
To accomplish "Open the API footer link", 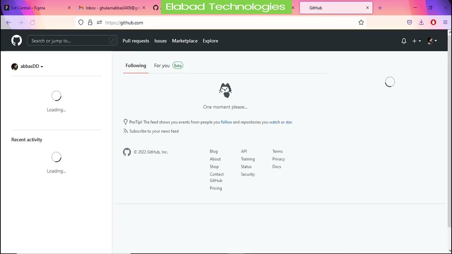I will pos(244,151).
